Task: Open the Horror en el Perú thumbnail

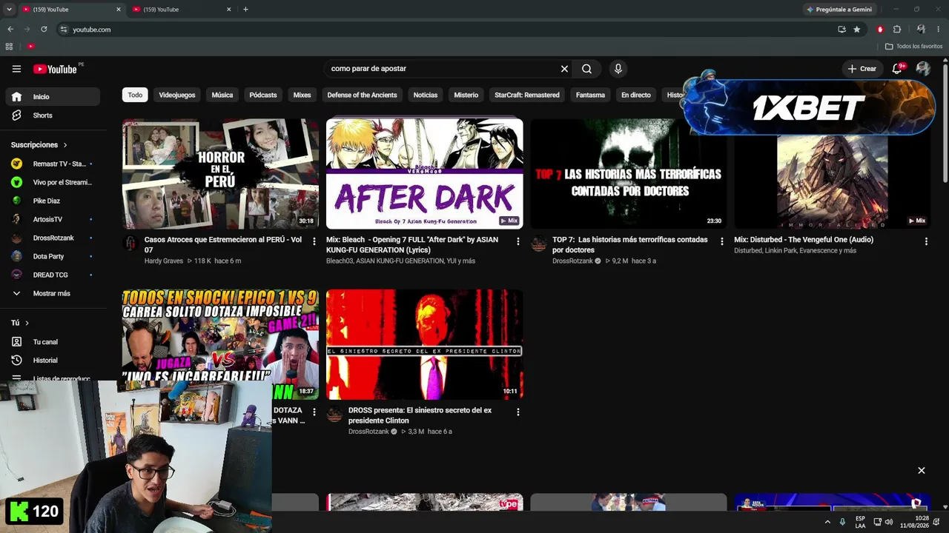Action: pos(221,174)
